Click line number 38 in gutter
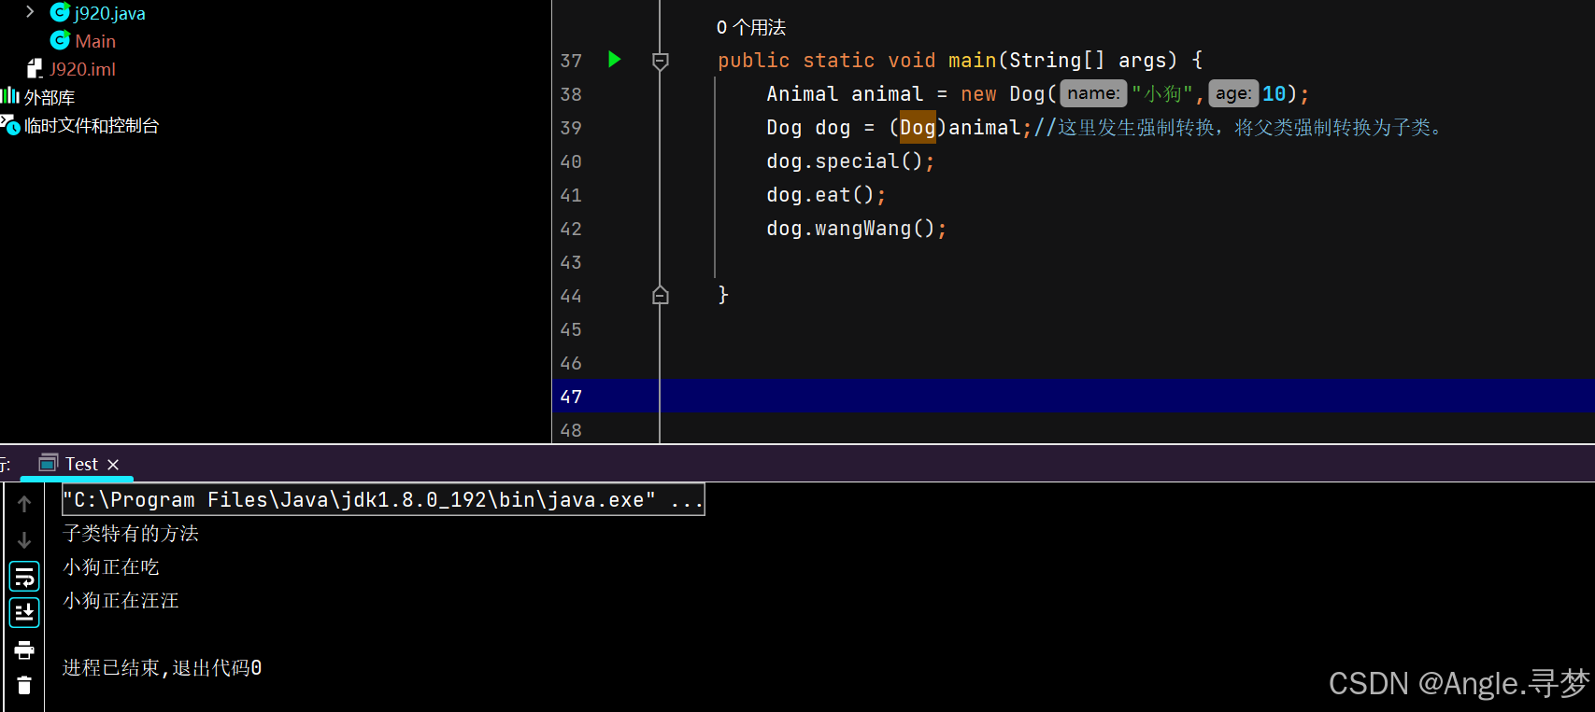Viewport: 1595px width, 712px height. [571, 94]
